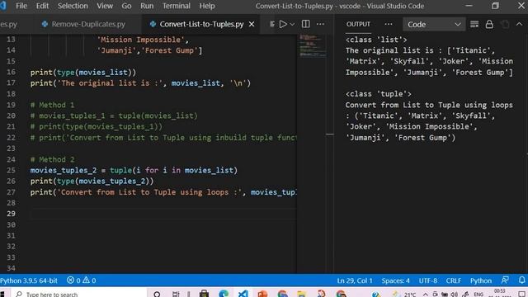The image size is (528, 297).
Task: Click 'movies_tuples_2' variable on line 25
Action: [x=64, y=171]
